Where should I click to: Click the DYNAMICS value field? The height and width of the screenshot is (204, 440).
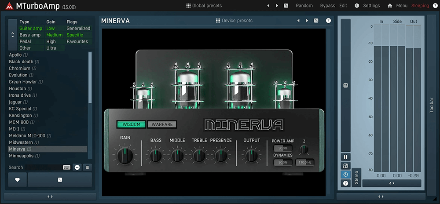283,162
